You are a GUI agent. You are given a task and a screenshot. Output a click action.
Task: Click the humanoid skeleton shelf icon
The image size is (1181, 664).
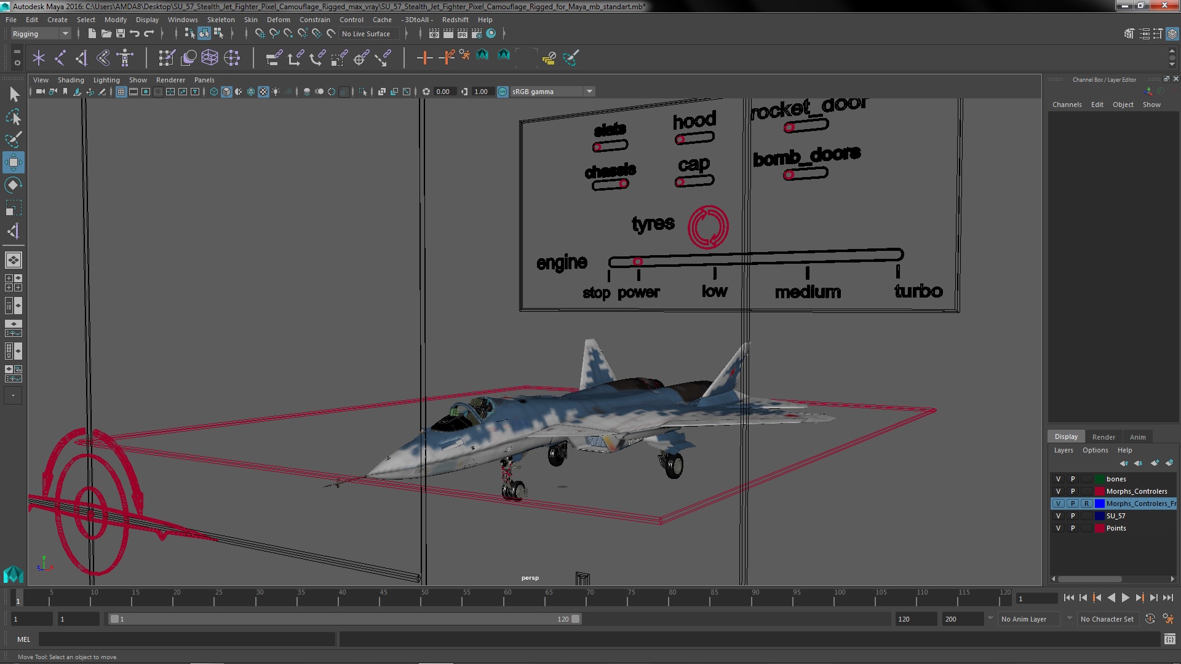tap(125, 58)
